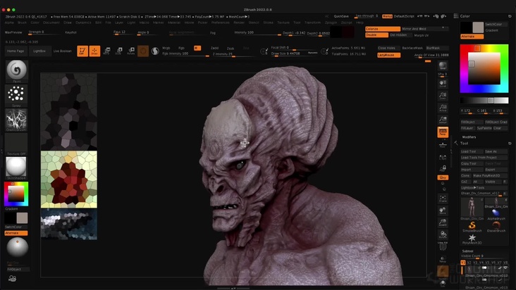Collapse the Color palette header

(x=465, y=16)
